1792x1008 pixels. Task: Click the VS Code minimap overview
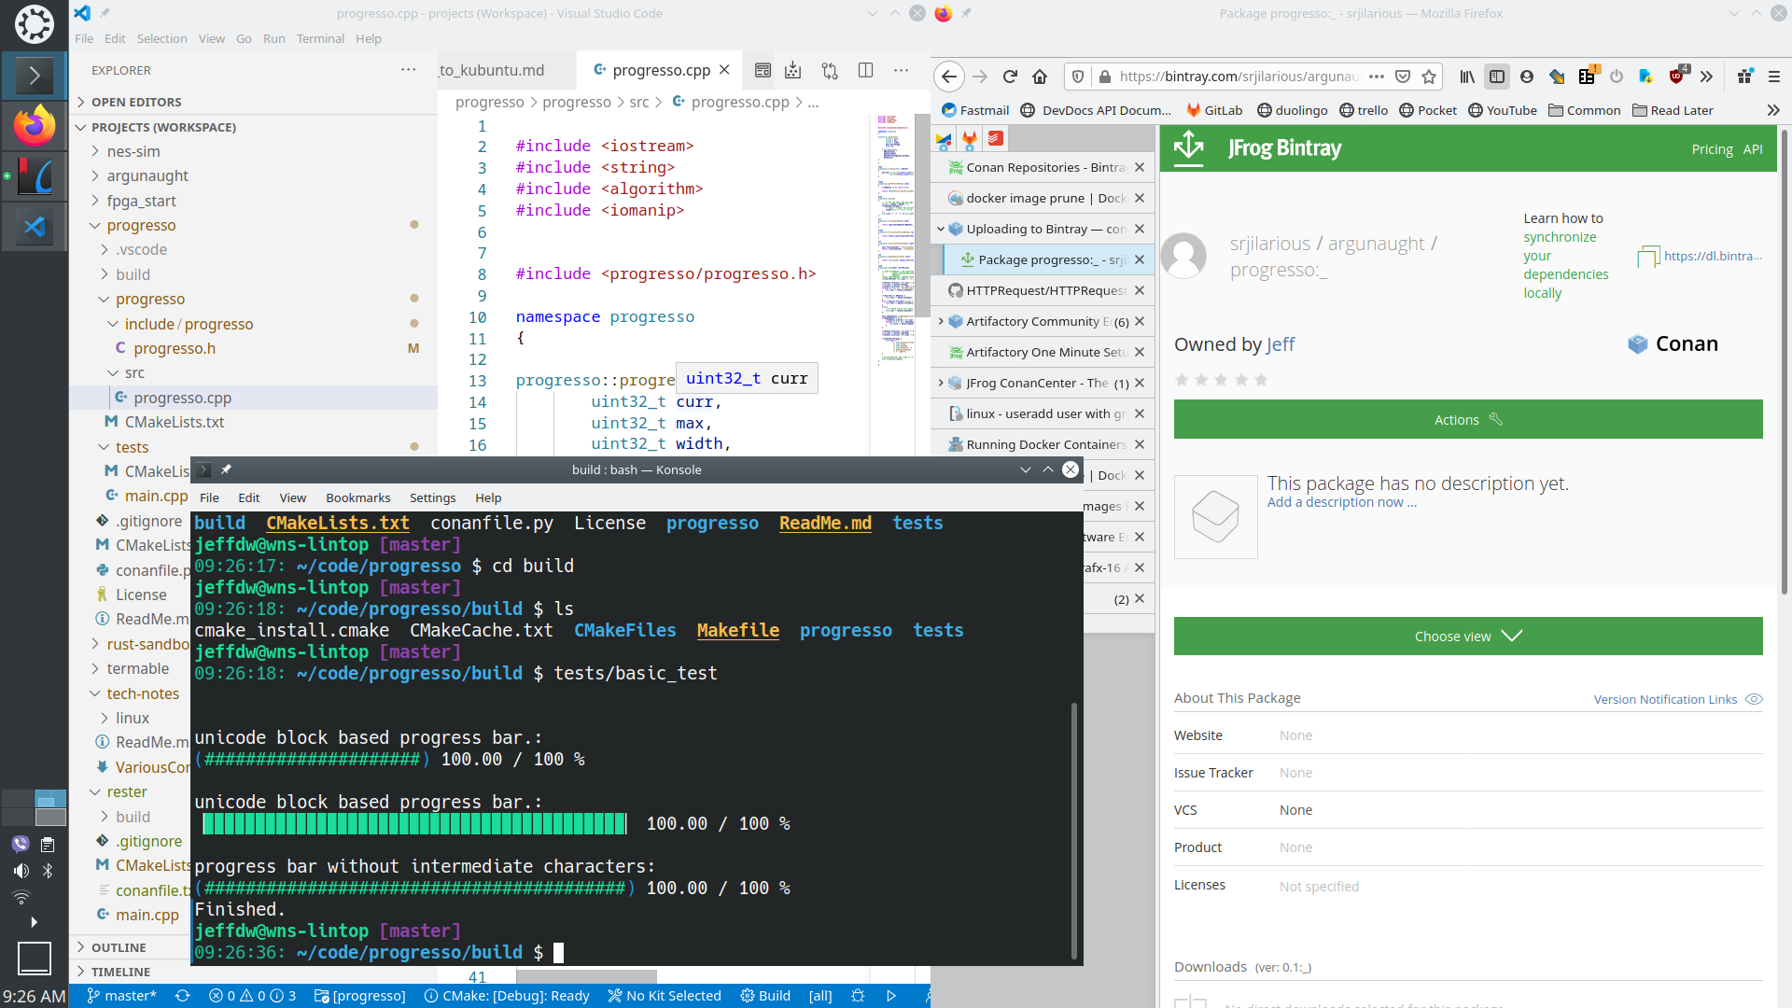pos(896,238)
